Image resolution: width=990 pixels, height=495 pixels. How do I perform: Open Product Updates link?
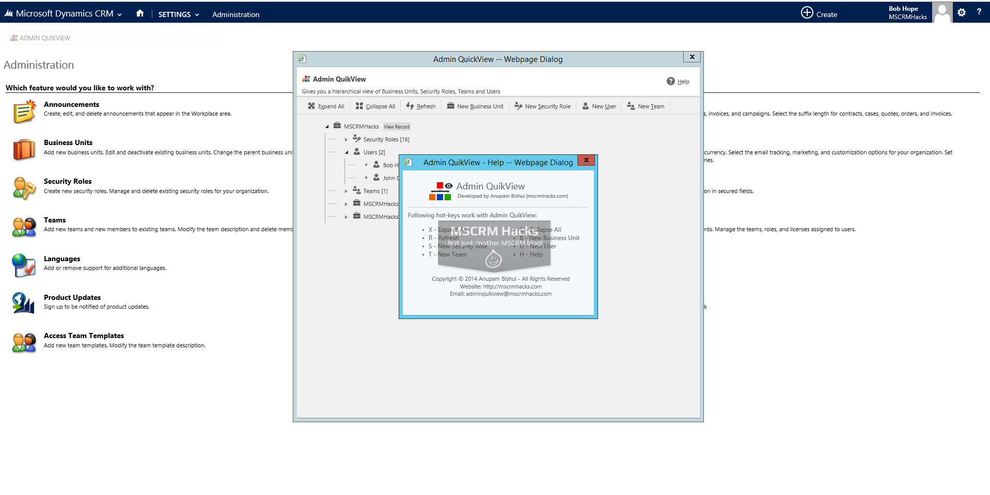(72, 297)
